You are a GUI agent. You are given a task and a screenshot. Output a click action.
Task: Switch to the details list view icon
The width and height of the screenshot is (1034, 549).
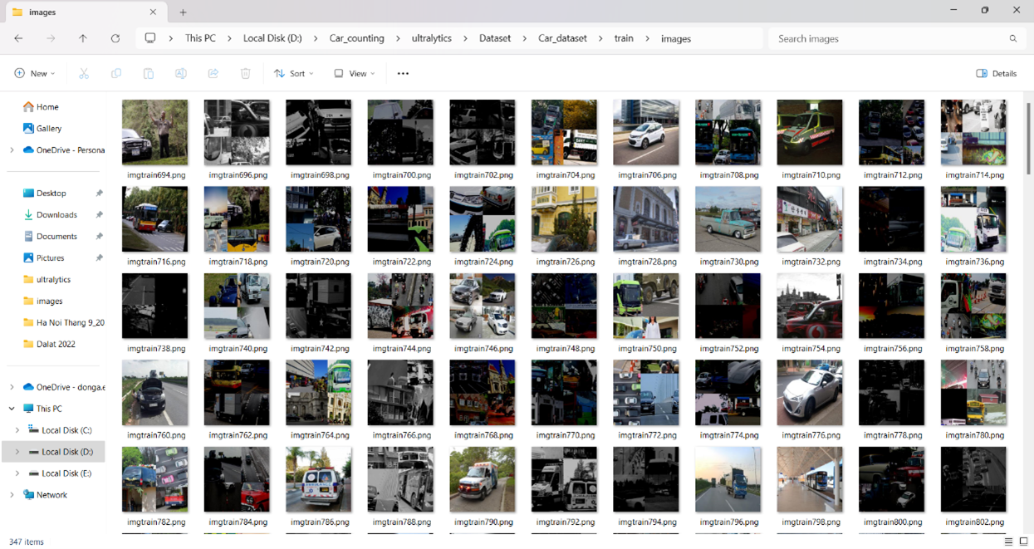(1008, 542)
